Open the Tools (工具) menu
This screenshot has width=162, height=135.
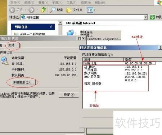[x=71, y=3]
